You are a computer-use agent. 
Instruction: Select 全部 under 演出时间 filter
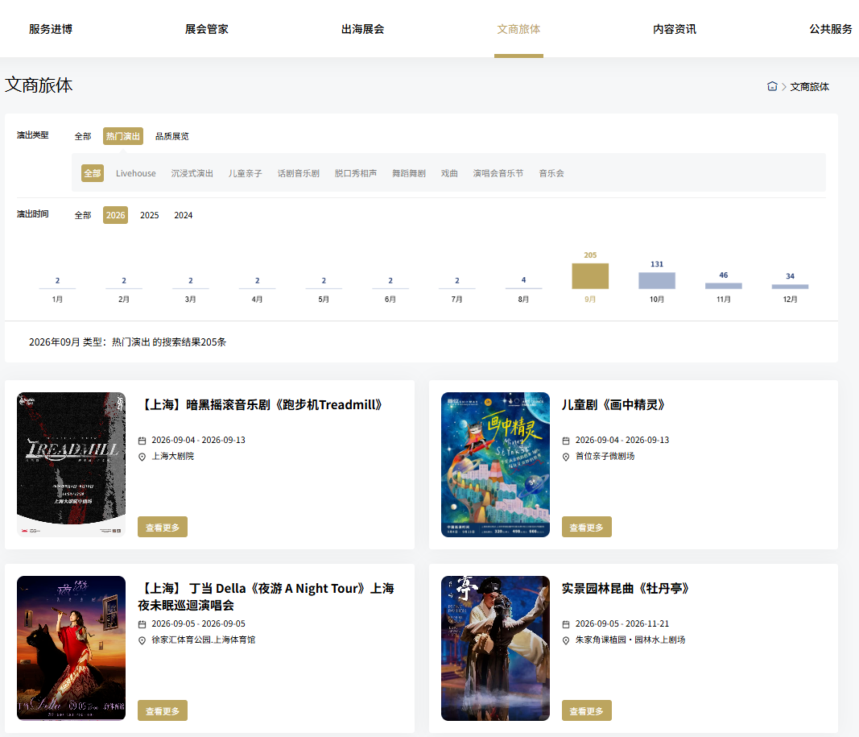pos(83,215)
